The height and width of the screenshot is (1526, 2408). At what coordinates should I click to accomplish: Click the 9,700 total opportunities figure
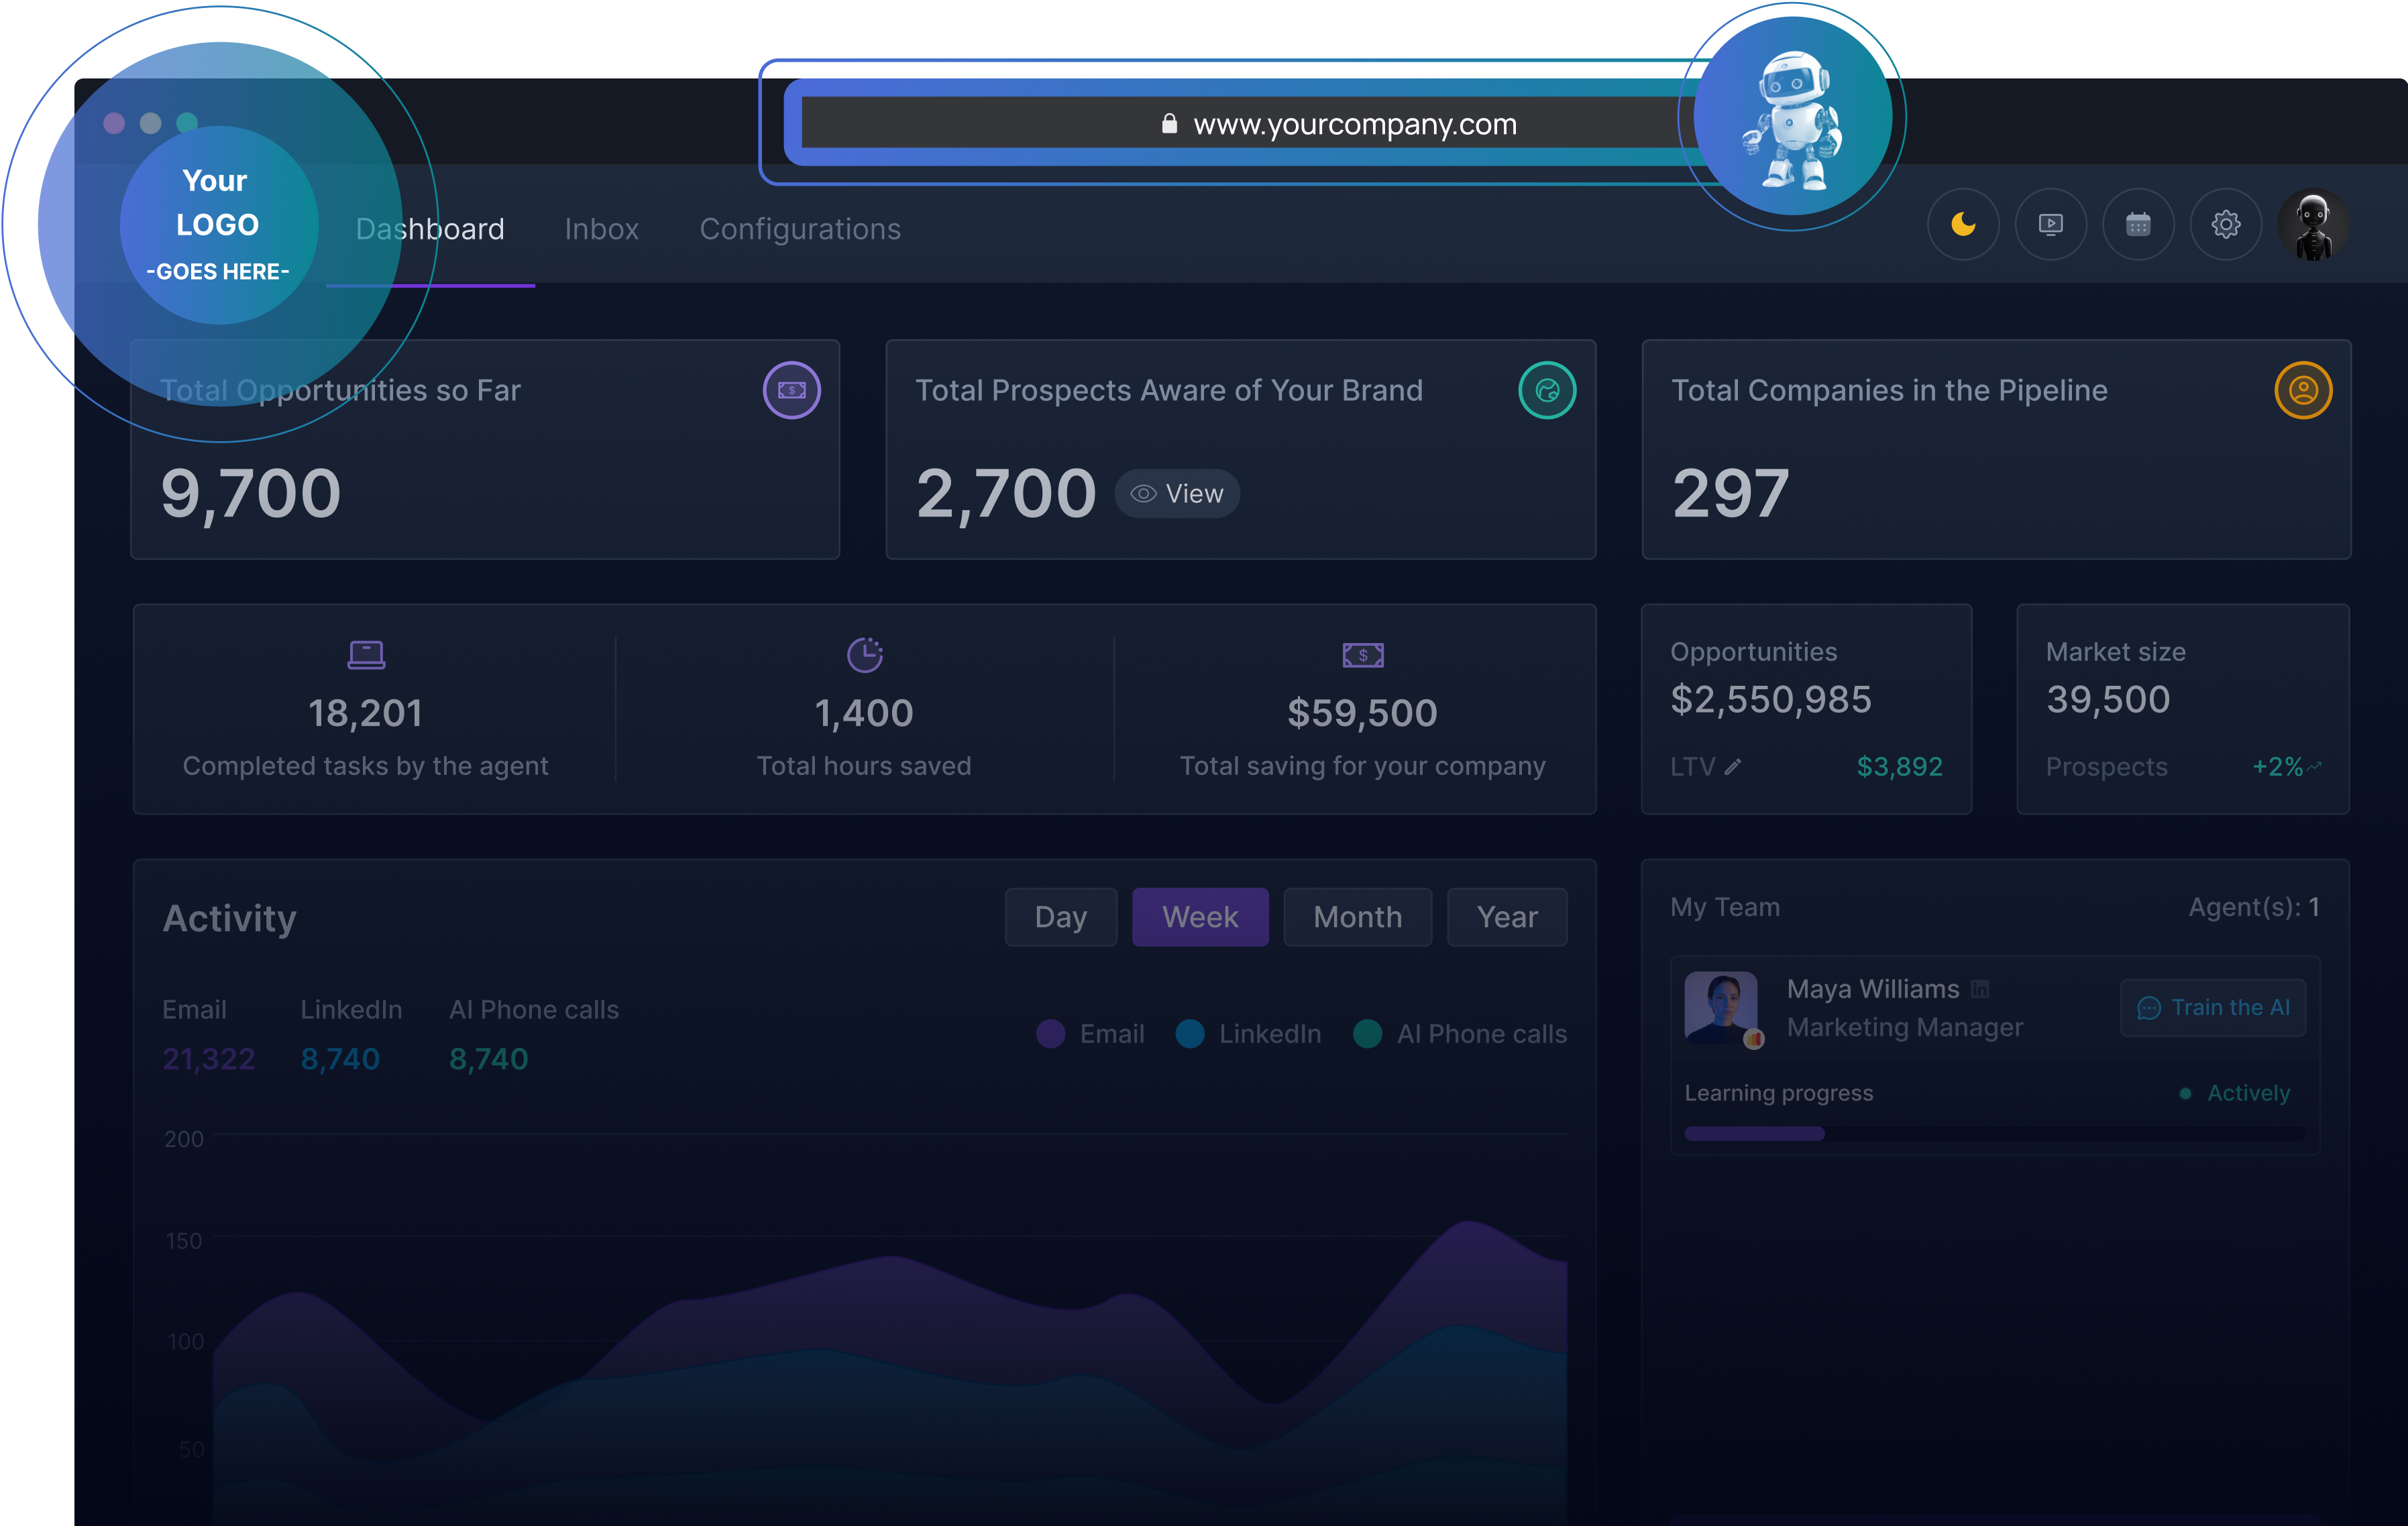pos(251,493)
